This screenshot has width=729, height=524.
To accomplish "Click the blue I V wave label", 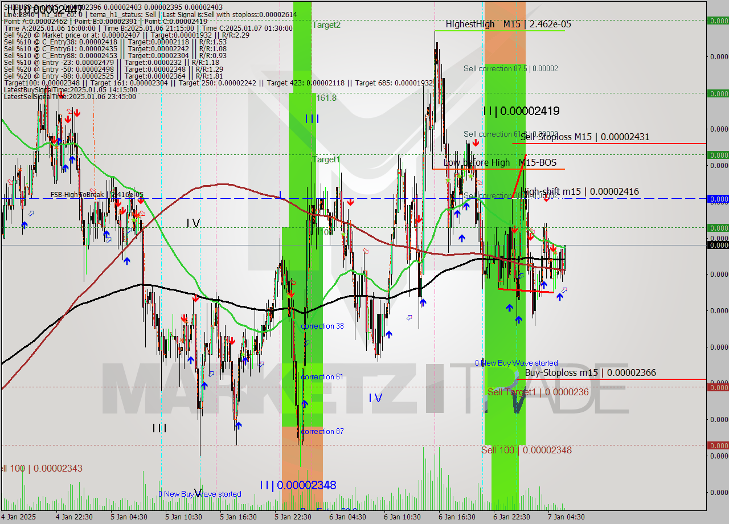I will [375, 398].
